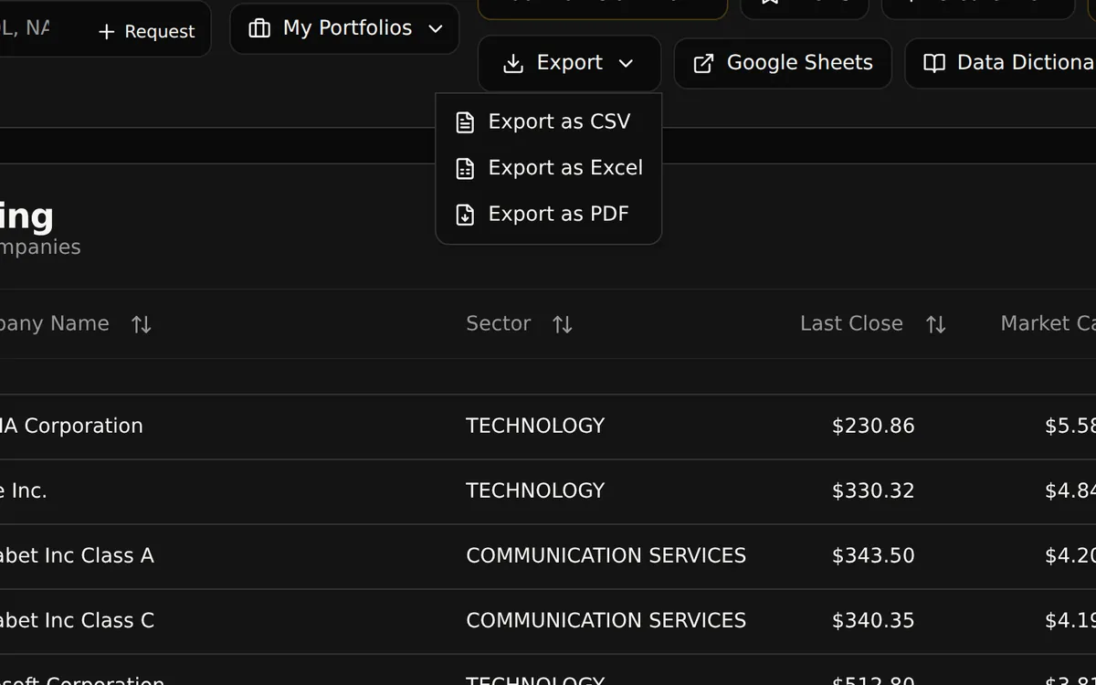
Task: Pick Export as PDF in the dropdown
Action: (x=548, y=214)
